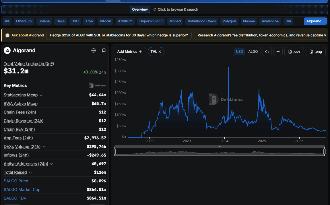
Task: Select the Solana chain tab
Action: click(44, 21)
